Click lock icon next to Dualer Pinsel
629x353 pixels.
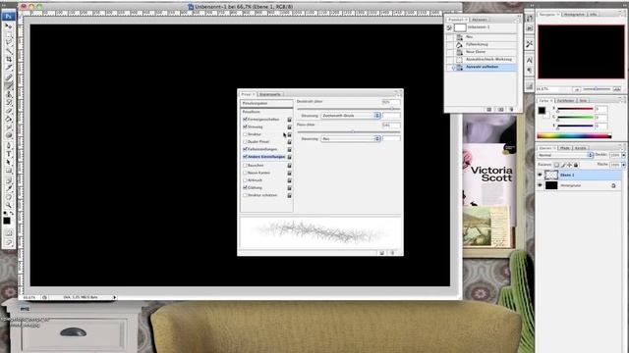pyautogui.click(x=289, y=141)
